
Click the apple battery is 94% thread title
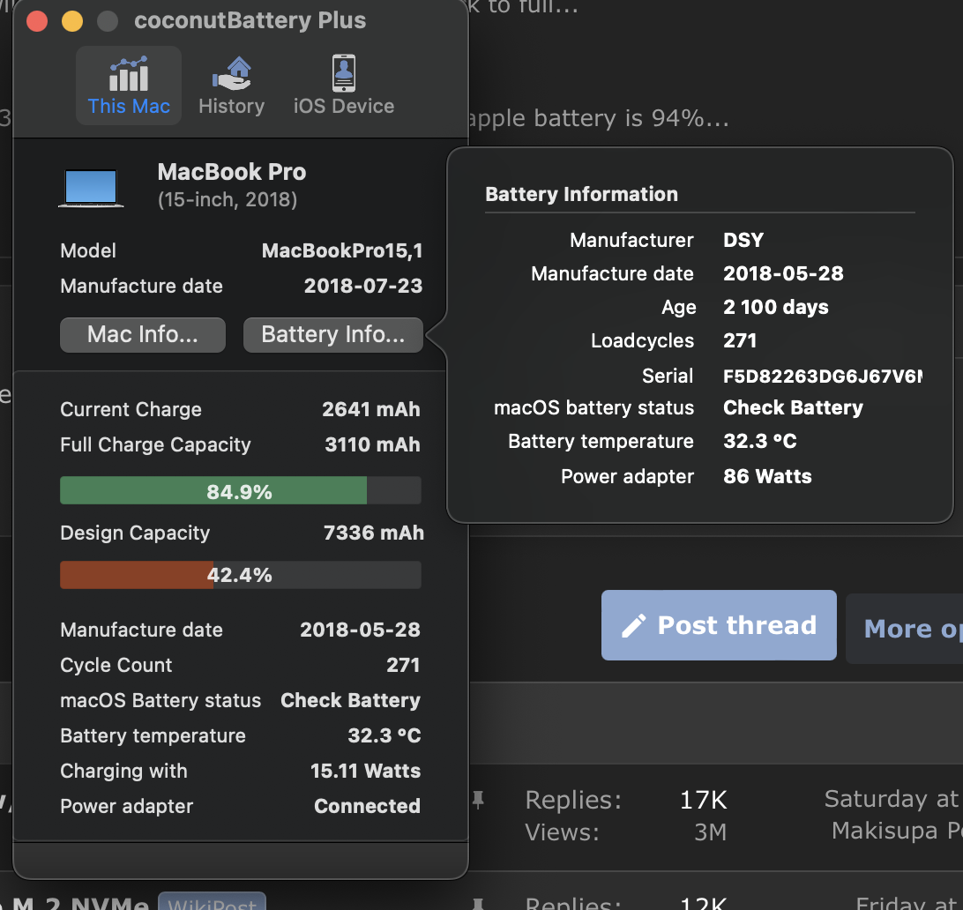click(599, 118)
